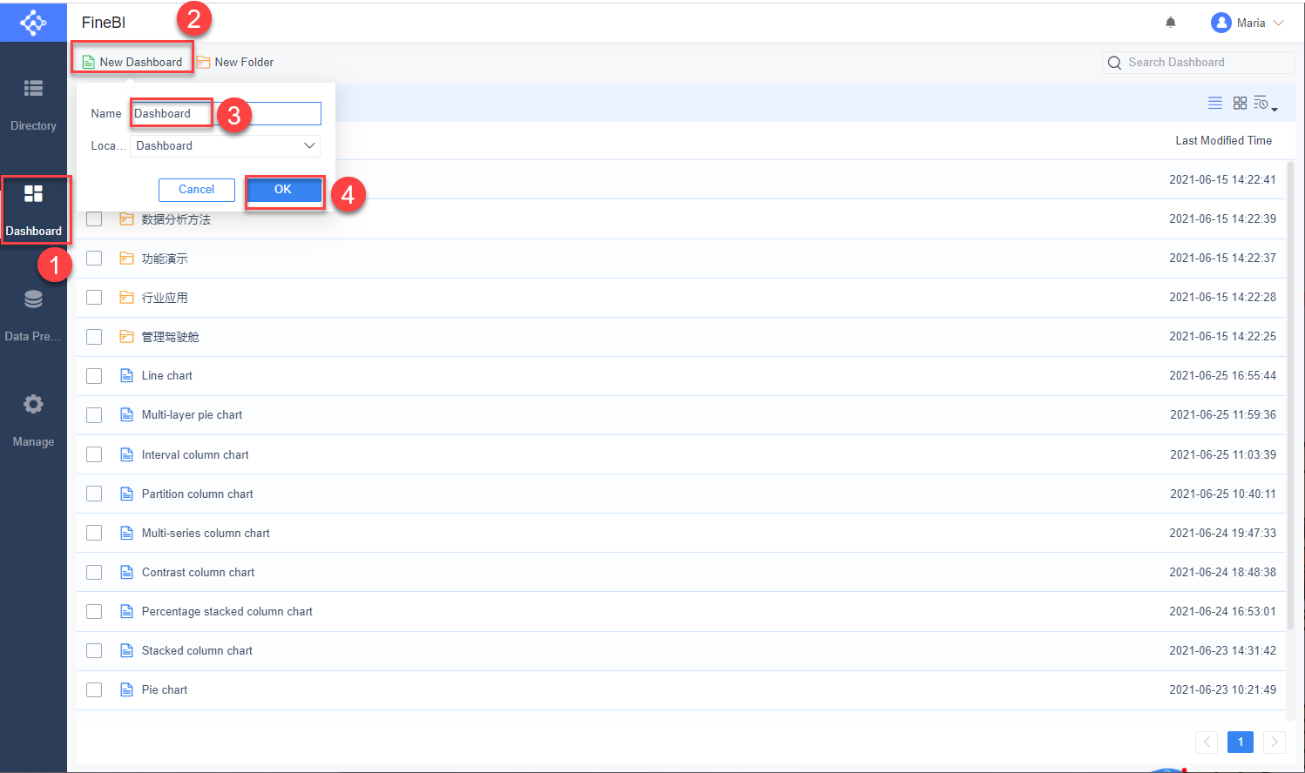Select New Dashboard from the toolbar

click(x=132, y=62)
